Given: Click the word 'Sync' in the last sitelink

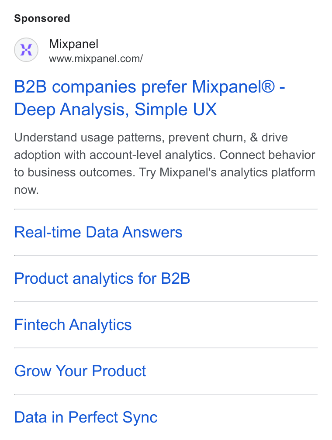Looking at the screenshot, I should [140, 418].
